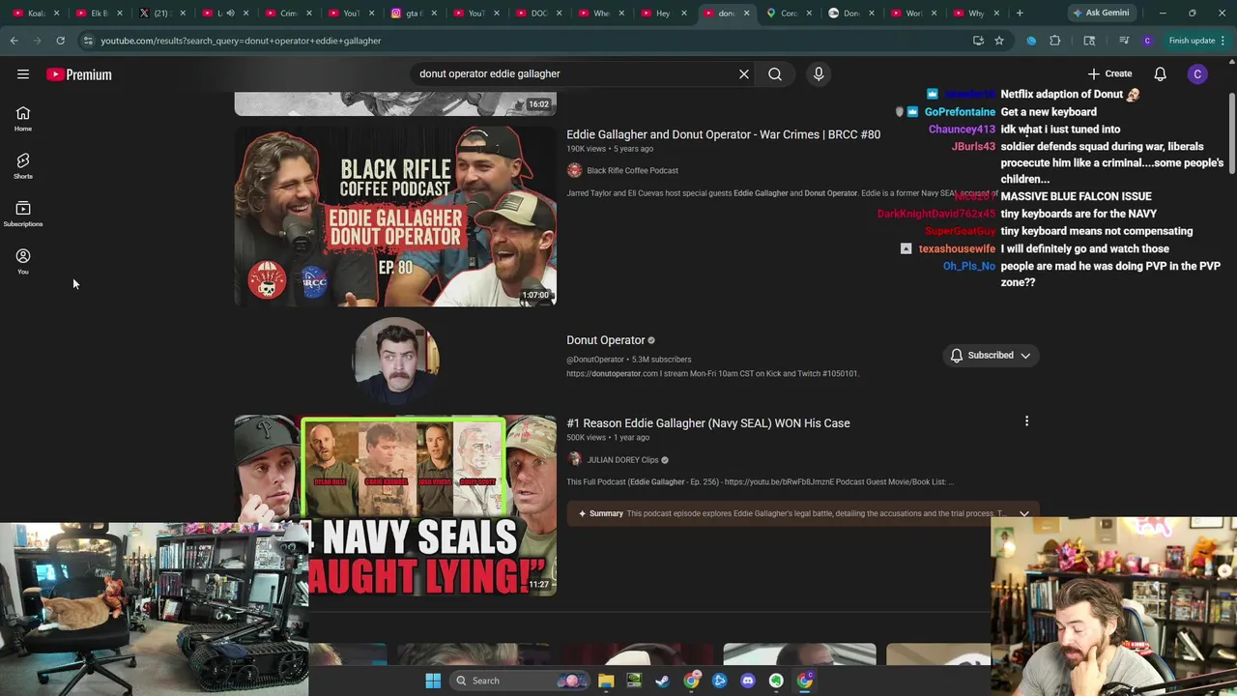Switch to the Koala tab
The height and width of the screenshot is (696, 1237).
36,13
